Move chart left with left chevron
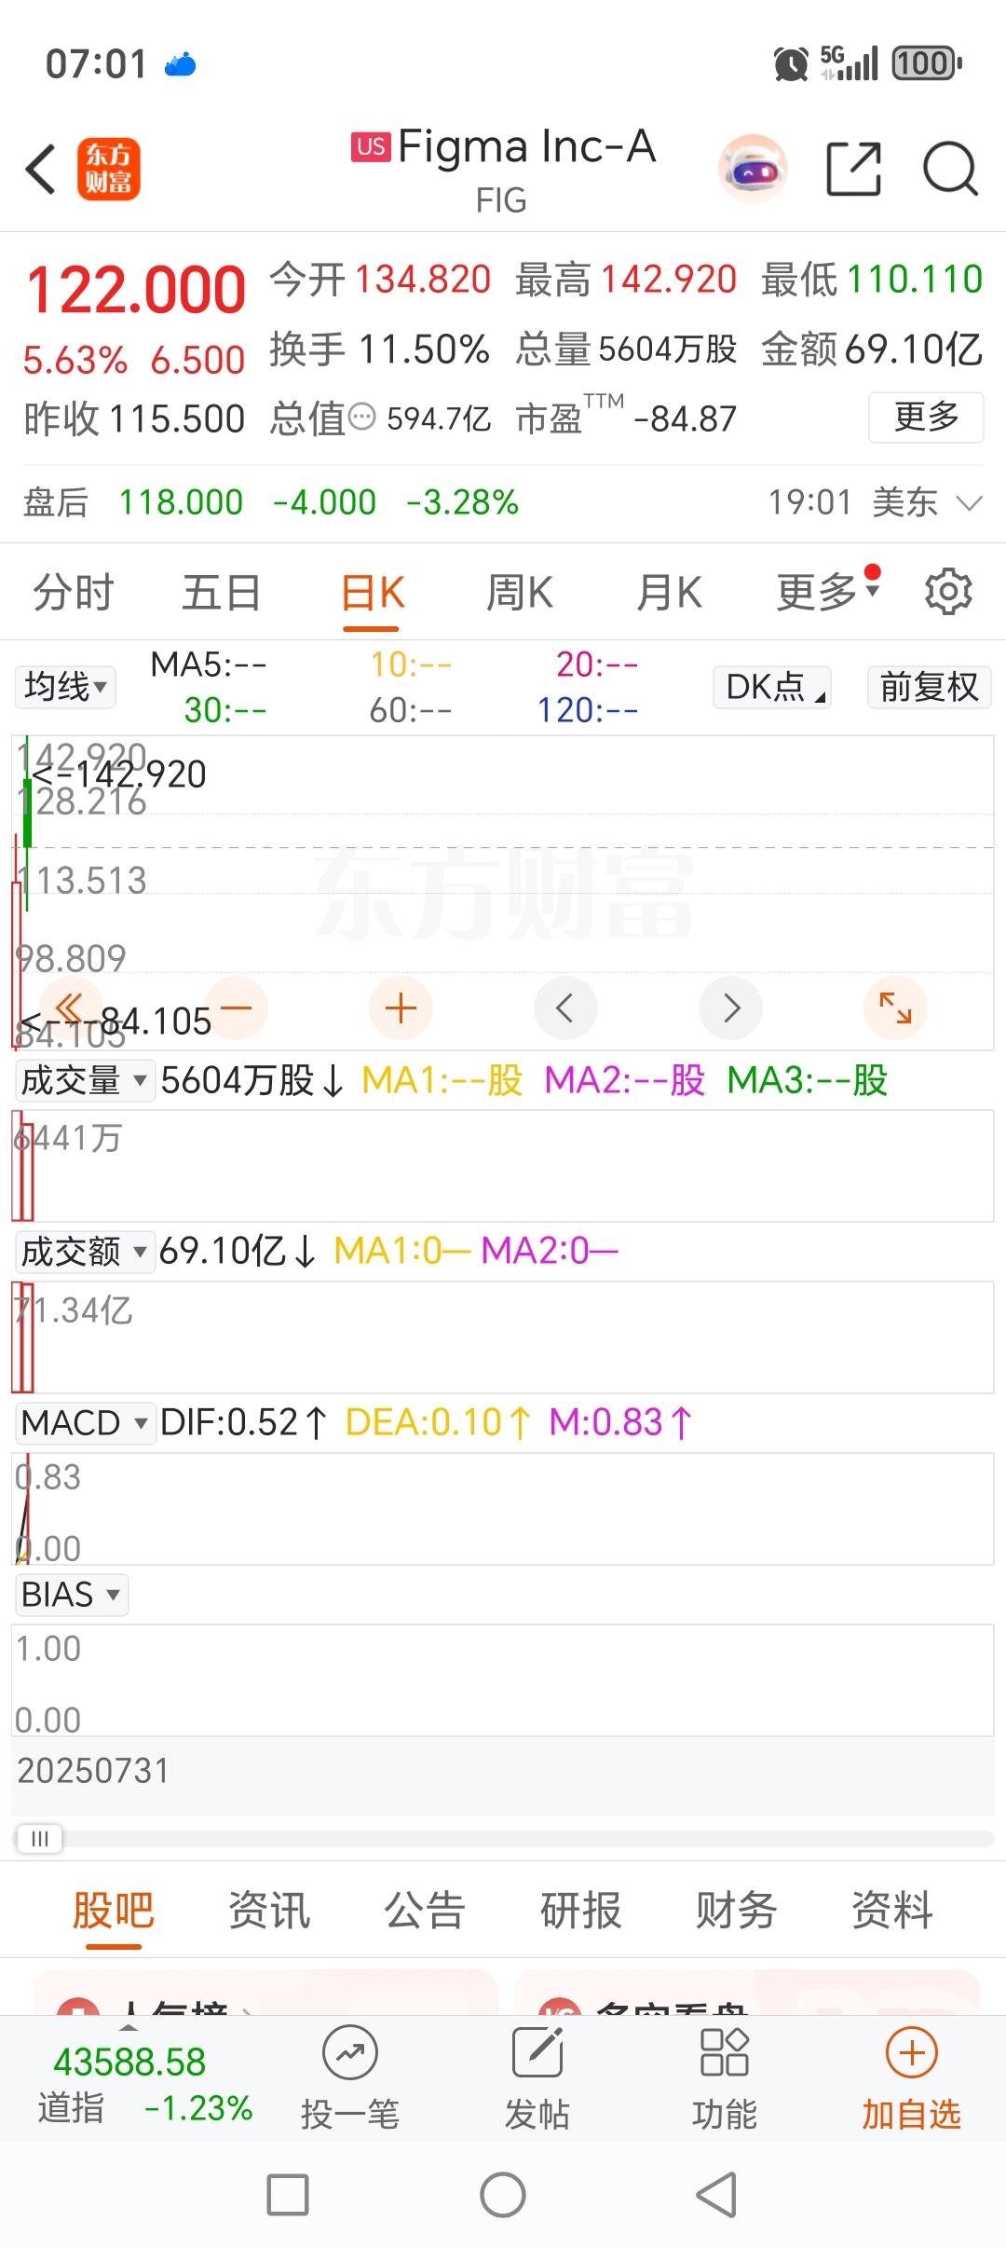This screenshot has height=2248, width=1006. [x=565, y=1007]
